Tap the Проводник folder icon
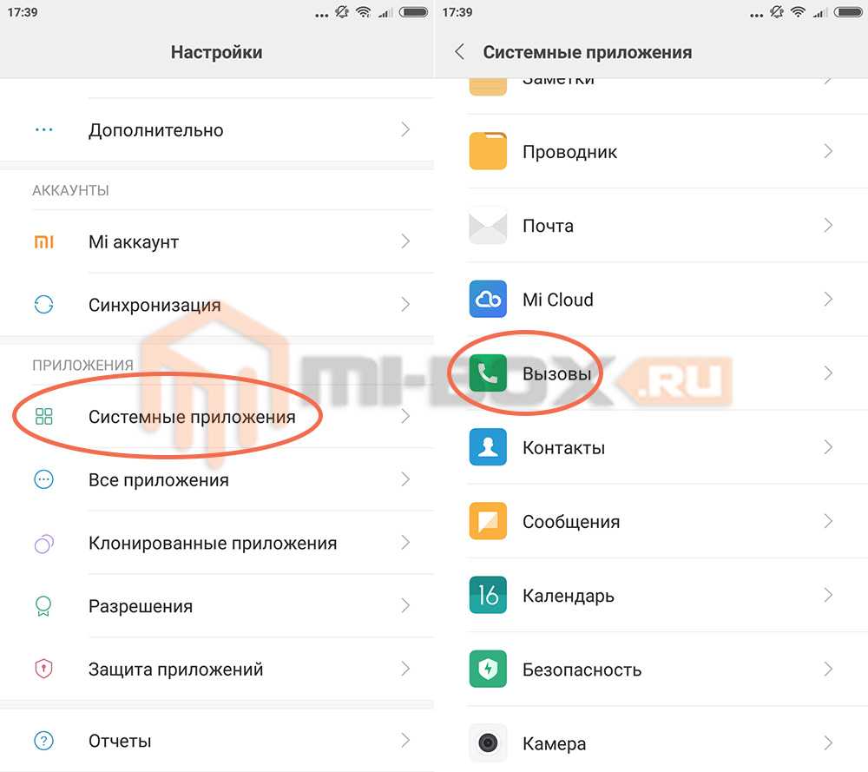868x772 pixels. [x=488, y=151]
